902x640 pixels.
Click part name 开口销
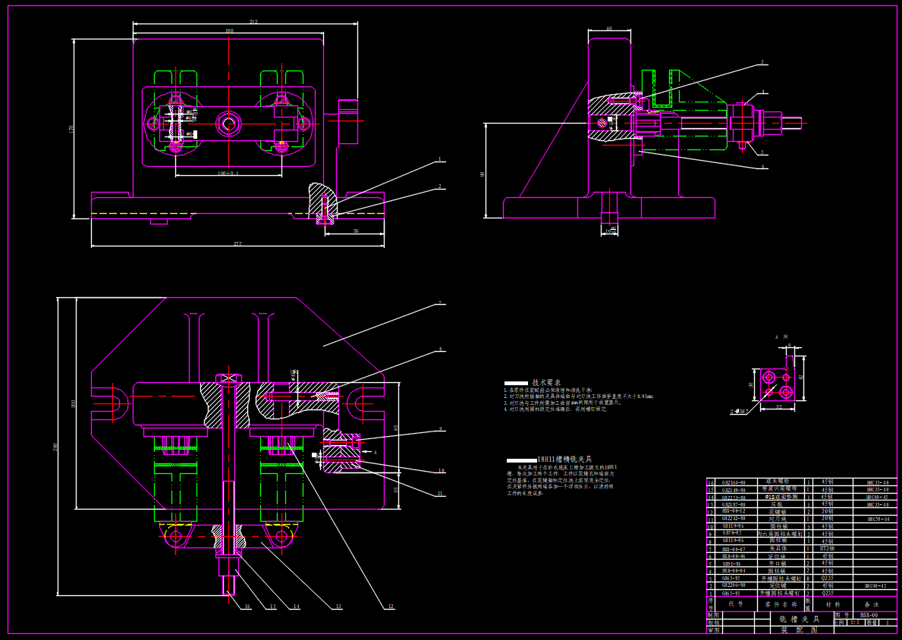777,563
